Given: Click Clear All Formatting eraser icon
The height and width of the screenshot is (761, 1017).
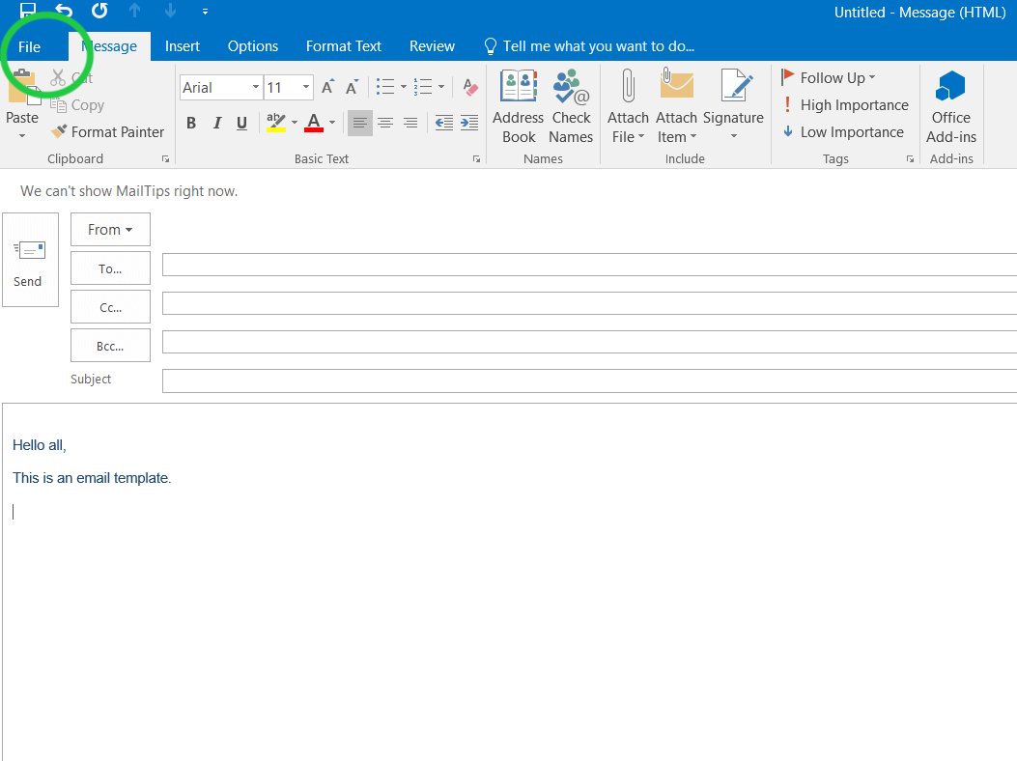Looking at the screenshot, I should tap(470, 87).
